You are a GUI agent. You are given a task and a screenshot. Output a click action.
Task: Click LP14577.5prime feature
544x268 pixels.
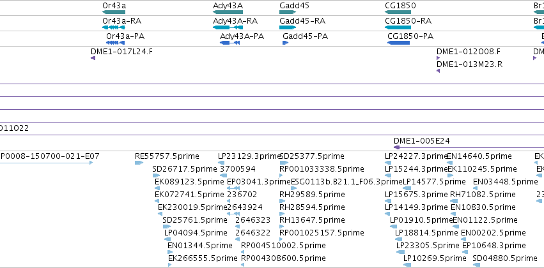407,188
